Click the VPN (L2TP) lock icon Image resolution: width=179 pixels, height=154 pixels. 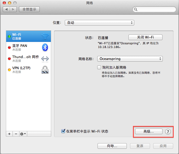(x=45, y=70)
